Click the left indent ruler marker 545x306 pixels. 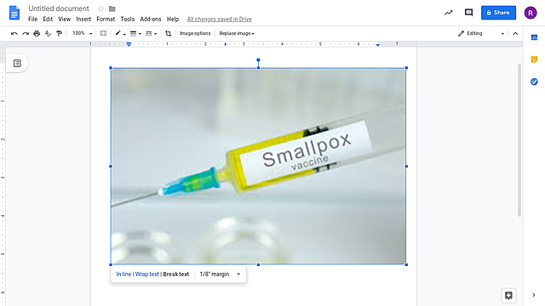tap(129, 44)
